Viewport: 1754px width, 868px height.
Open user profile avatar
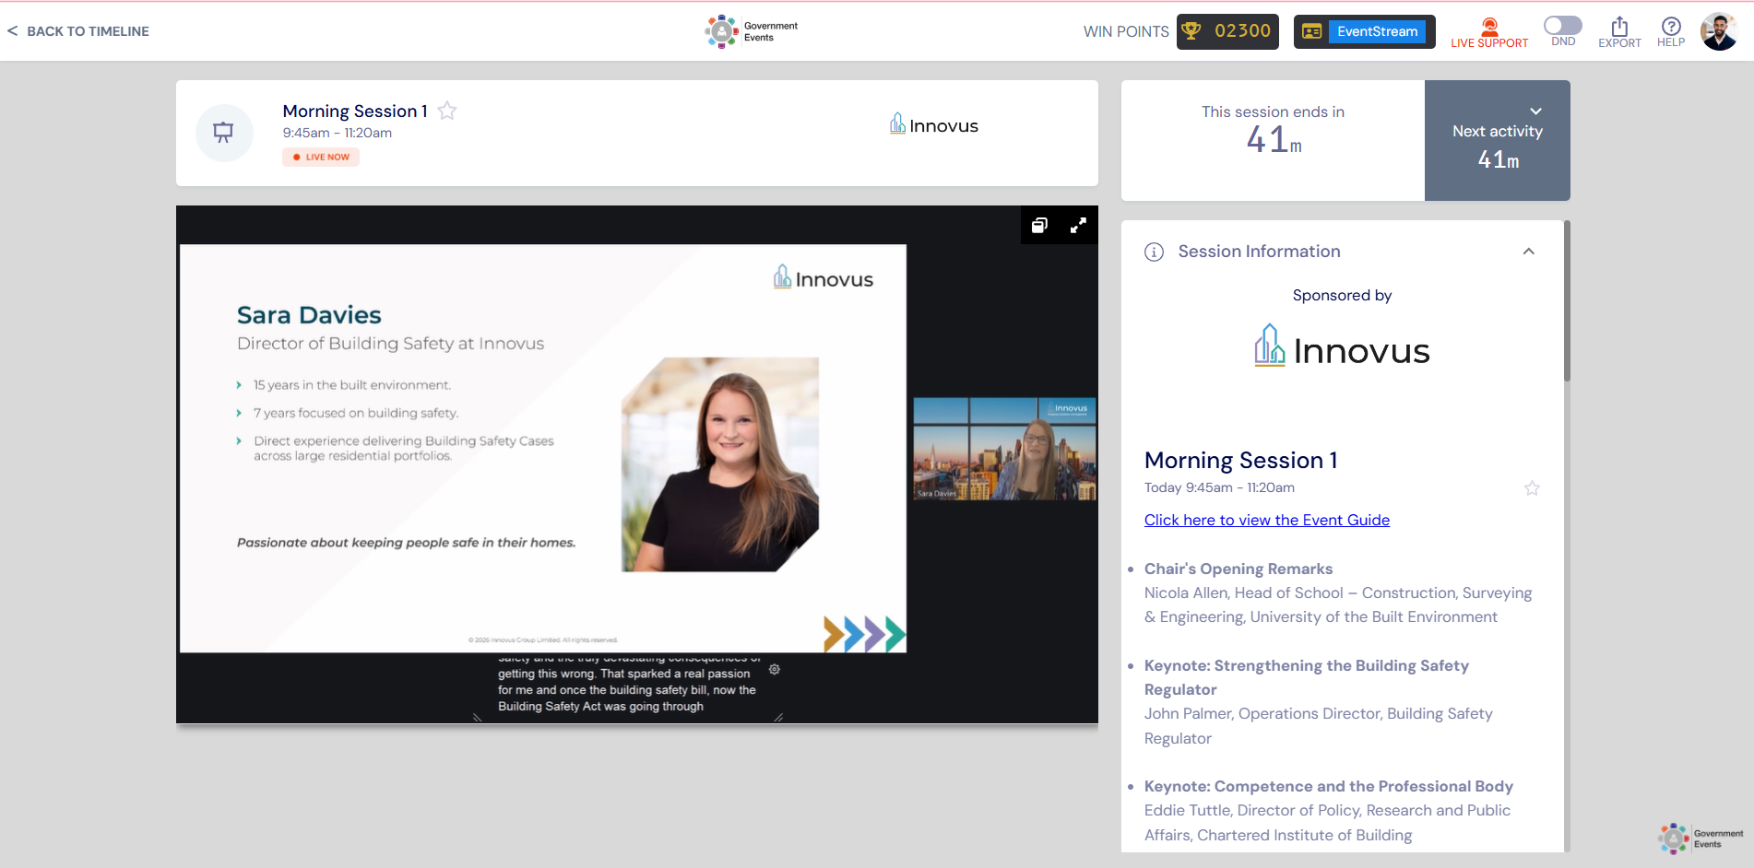(x=1718, y=31)
